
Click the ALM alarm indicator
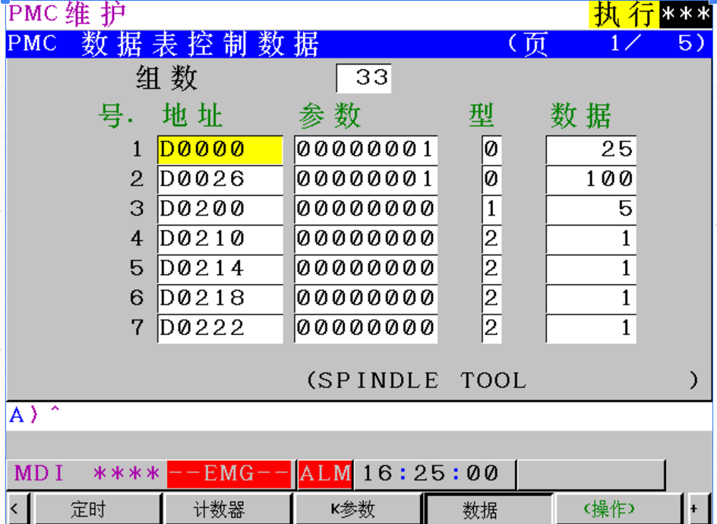click(x=325, y=472)
